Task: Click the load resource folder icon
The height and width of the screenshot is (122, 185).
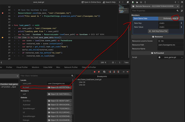Action: click(137, 2)
